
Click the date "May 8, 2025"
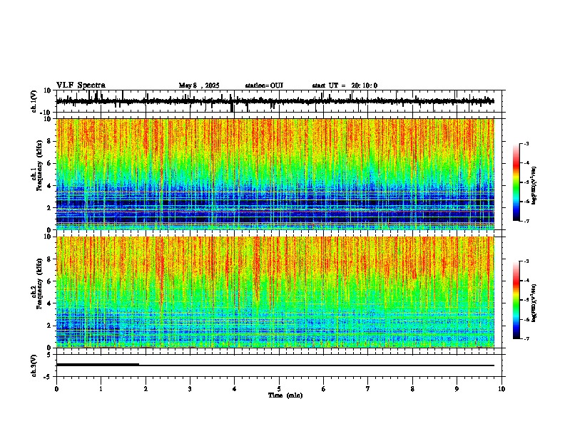199,85
